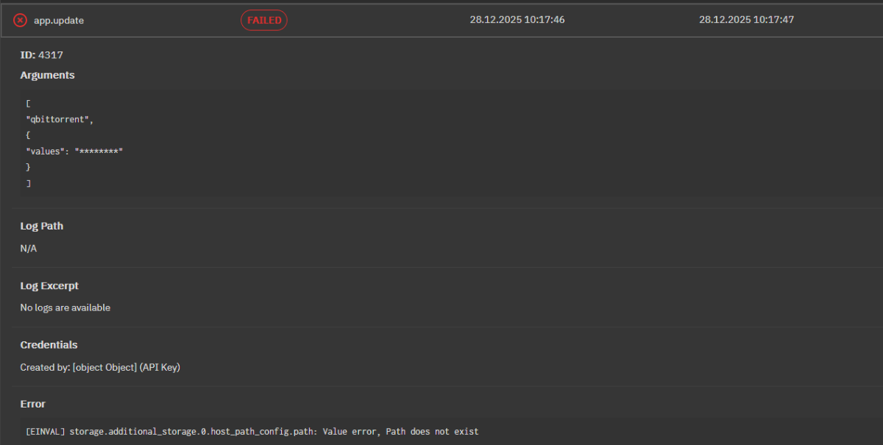Click the Log Path heading
Screen dimensions: 883x445
41,226
